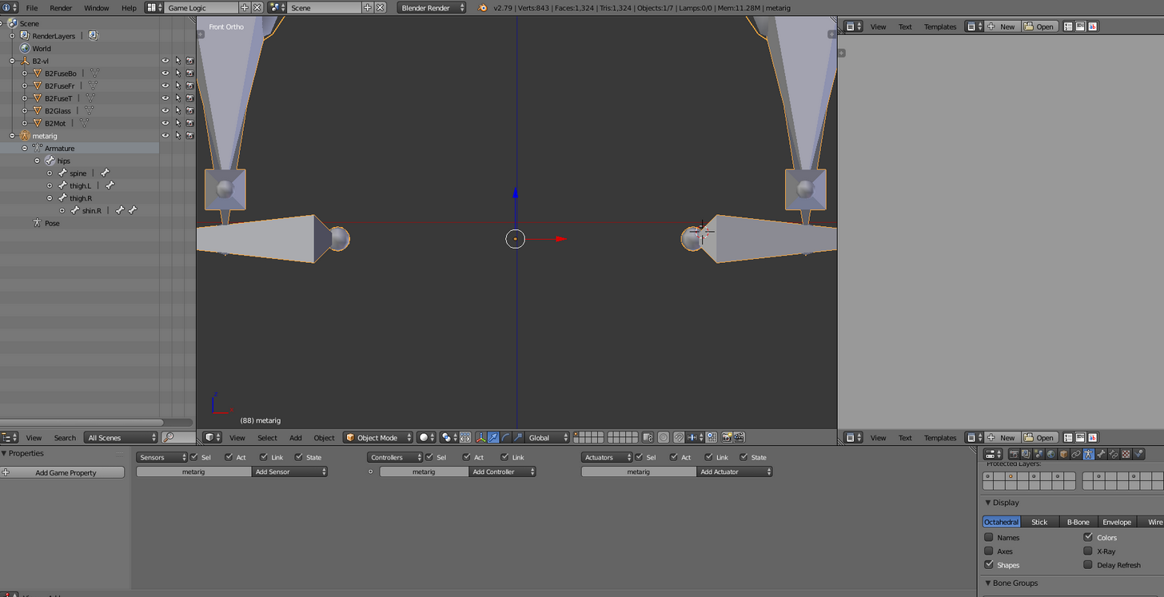Open the Object Mode dropdown

point(378,437)
